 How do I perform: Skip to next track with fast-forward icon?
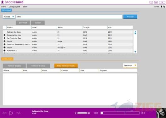19,113
